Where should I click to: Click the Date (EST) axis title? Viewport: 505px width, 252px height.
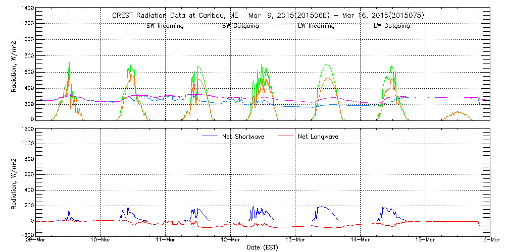[263, 247]
